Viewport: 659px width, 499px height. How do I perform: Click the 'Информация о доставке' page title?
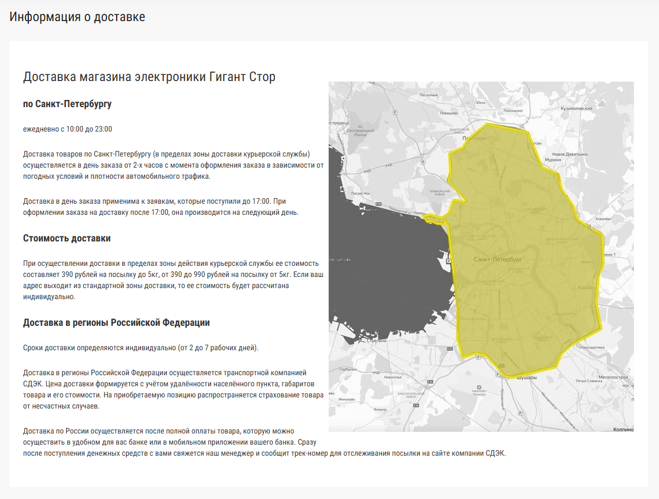click(77, 17)
